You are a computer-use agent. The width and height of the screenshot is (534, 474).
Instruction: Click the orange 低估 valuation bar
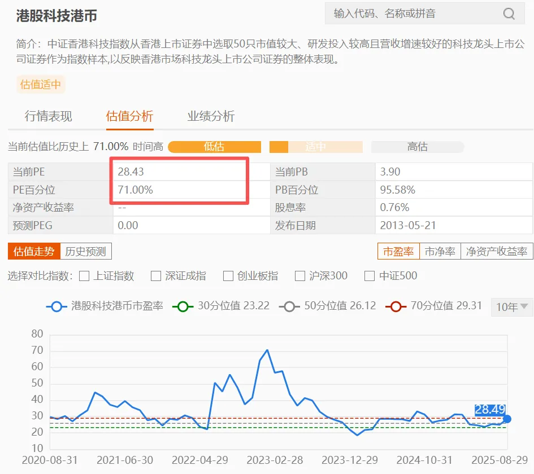[x=214, y=147]
